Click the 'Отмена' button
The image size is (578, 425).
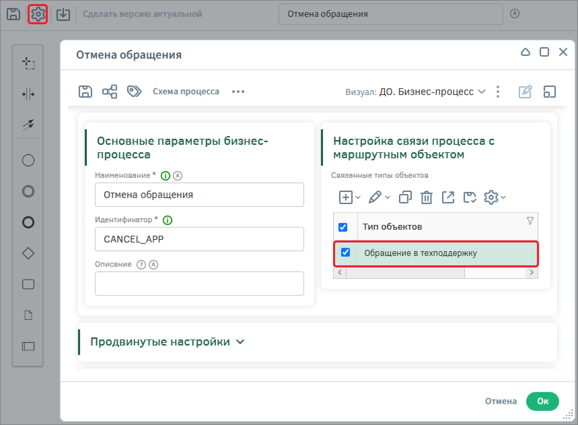tap(501, 401)
